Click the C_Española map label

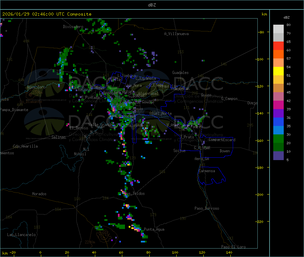point(146,78)
